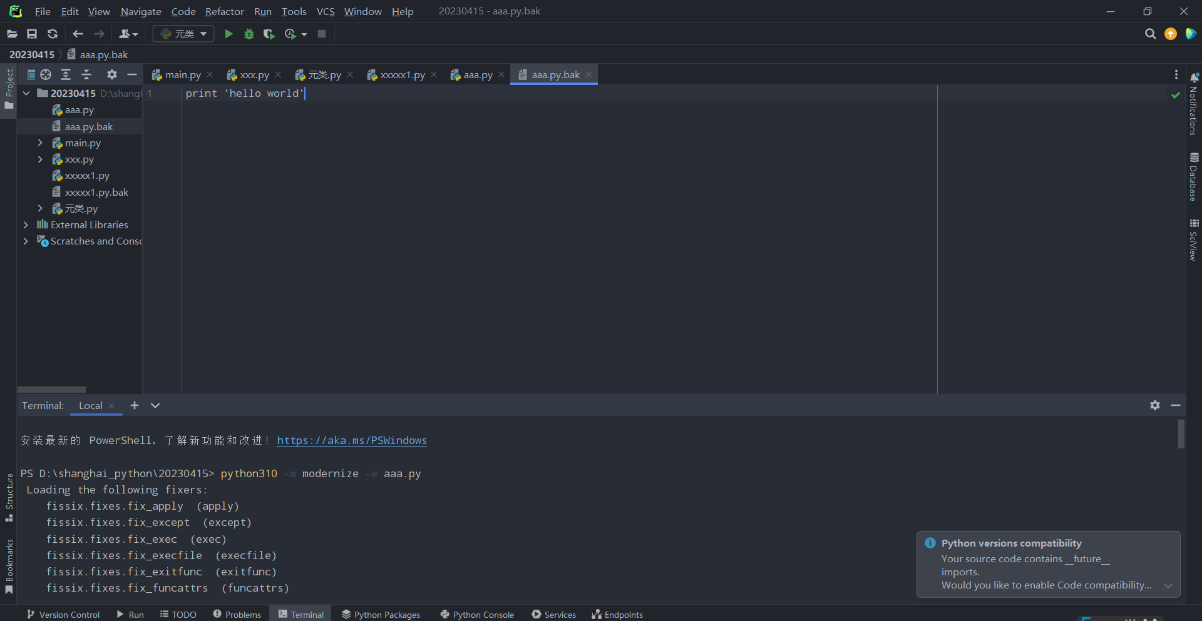Click the Open folder toolbar icon
The width and height of the screenshot is (1202, 621).
pyautogui.click(x=12, y=34)
